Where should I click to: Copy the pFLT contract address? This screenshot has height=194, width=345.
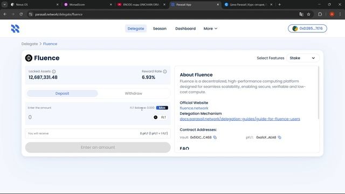click(x=279, y=137)
